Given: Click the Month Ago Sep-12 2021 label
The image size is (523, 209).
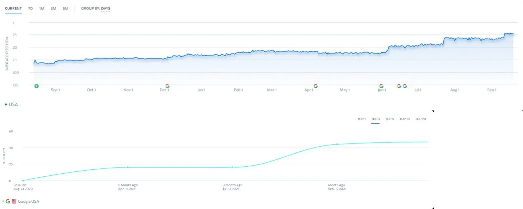Looking at the screenshot, I should (337, 187).
